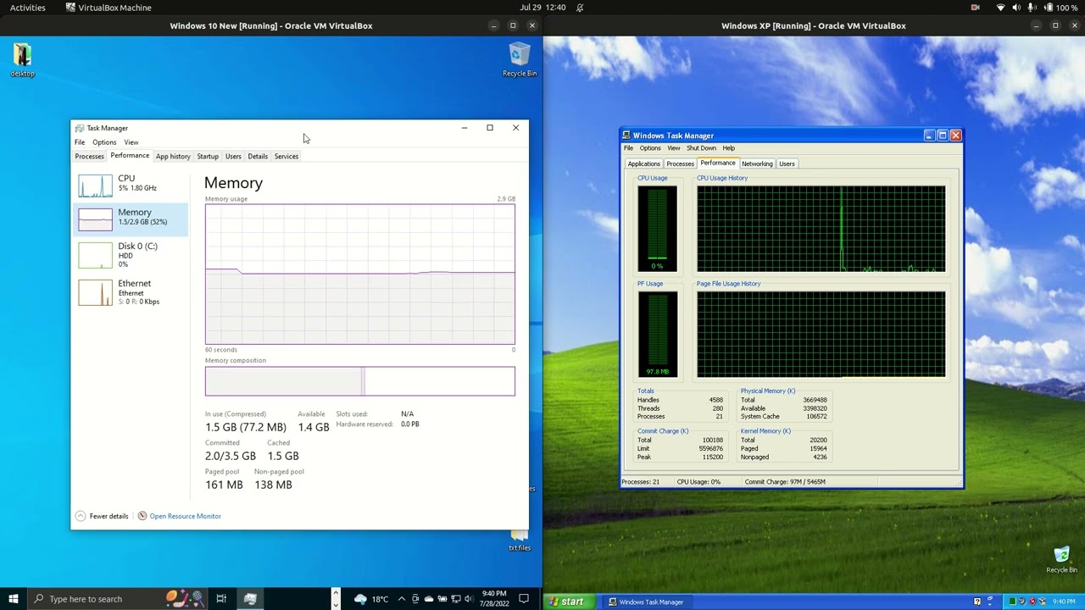Click the Task View icon in Windows 10 taskbar

point(221,599)
